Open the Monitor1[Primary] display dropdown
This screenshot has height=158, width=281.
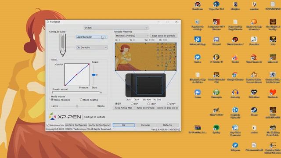pyautogui.click(x=132, y=36)
